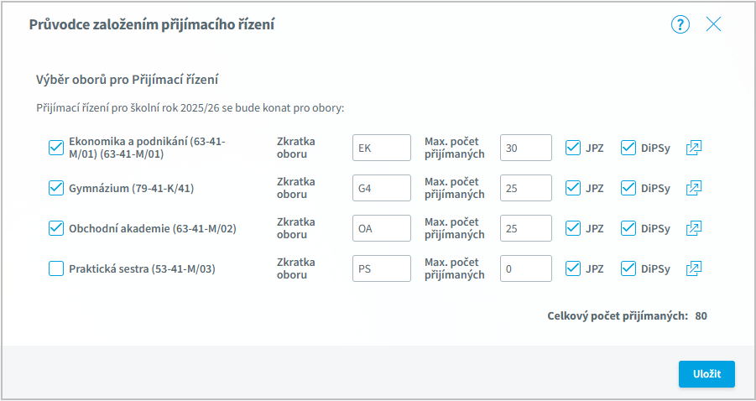Click Praktická sestra max count field showing 0

pos(526,268)
